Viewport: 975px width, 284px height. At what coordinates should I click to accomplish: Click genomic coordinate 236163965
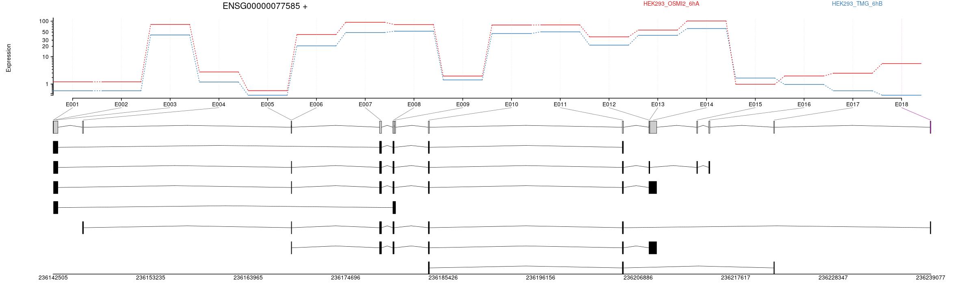click(248, 278)
